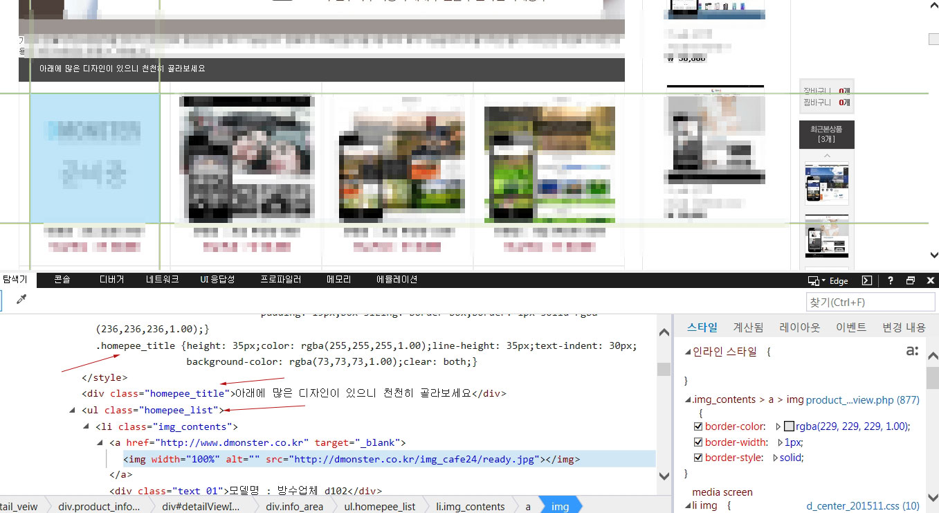Click the 찾기 search field
939x513 pixels.
[x=870, y=302]
